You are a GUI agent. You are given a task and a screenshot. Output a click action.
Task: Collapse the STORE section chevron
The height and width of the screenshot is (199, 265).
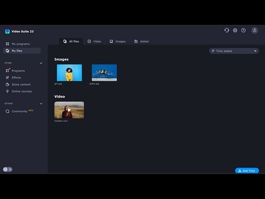41,63
